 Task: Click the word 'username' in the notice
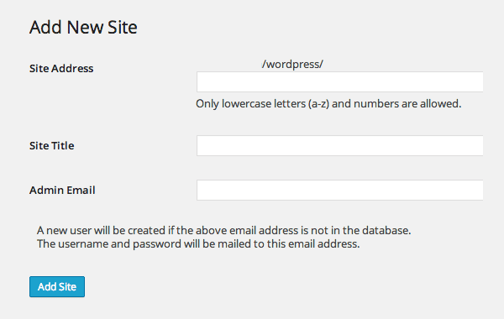click(83, 243)
